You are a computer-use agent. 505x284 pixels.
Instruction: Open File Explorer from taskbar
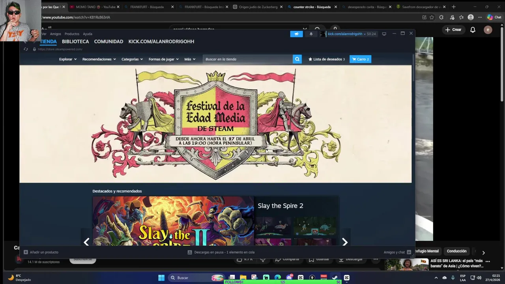243,278
